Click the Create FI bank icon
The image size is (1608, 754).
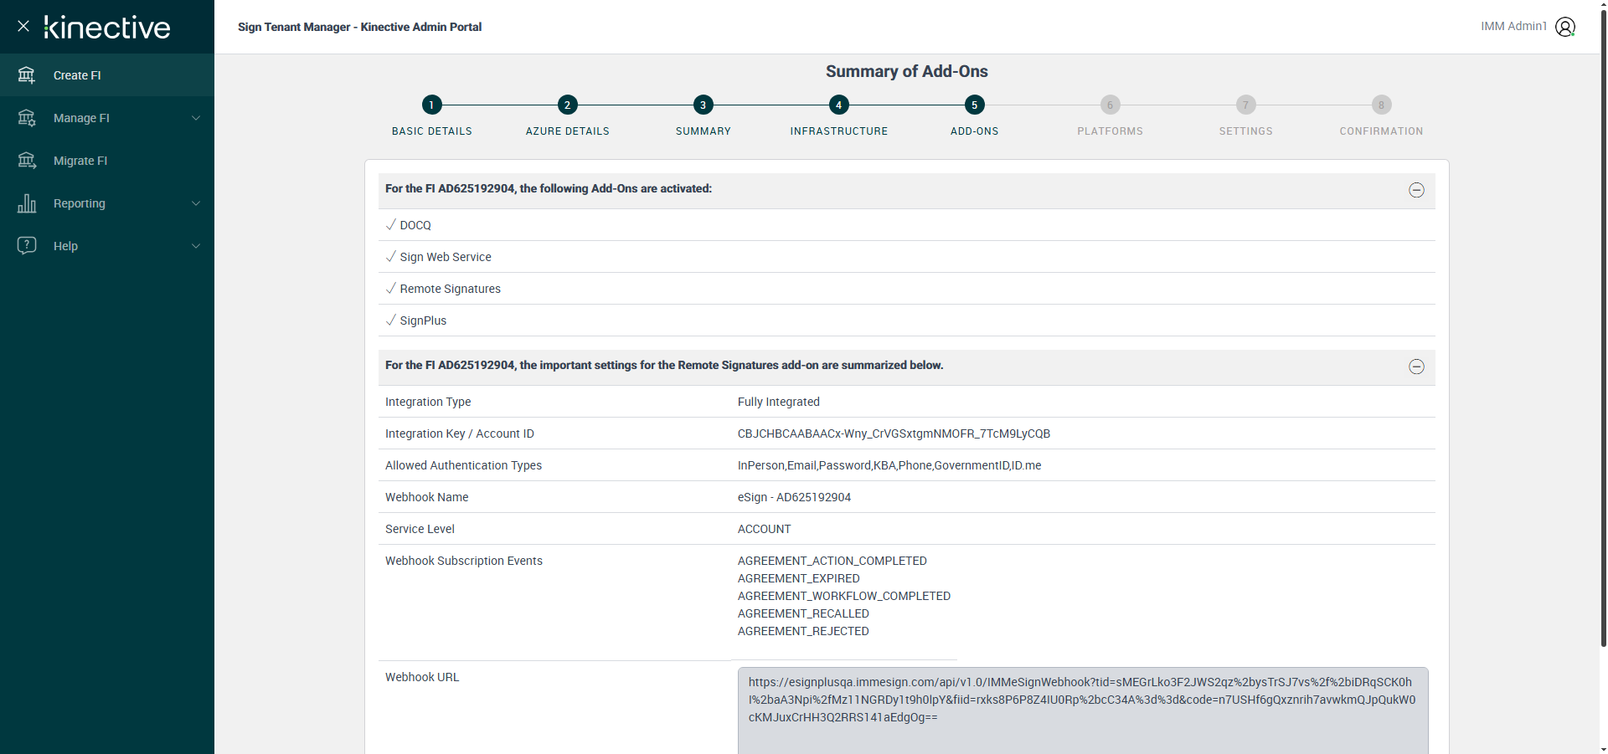(27, 75)
